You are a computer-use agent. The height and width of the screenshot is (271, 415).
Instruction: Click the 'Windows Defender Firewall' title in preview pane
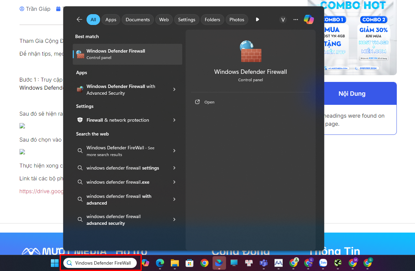point(251,72)
